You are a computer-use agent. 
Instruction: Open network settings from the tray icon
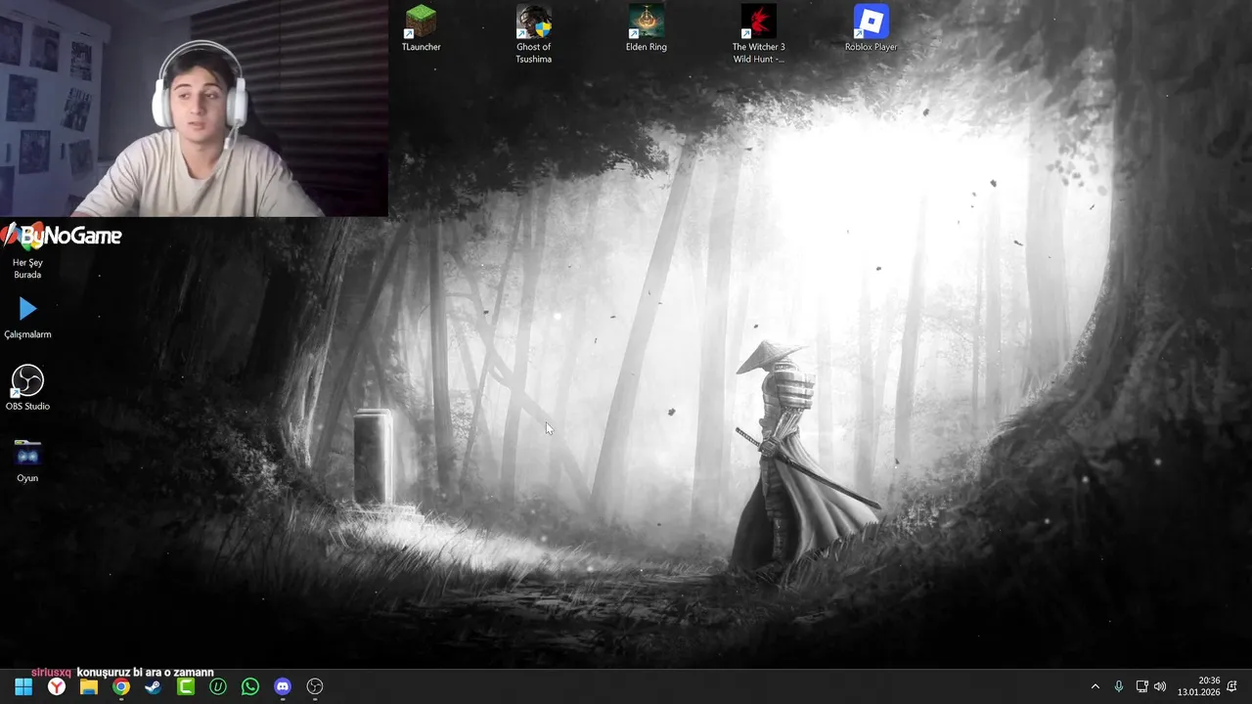[1141, 687]
